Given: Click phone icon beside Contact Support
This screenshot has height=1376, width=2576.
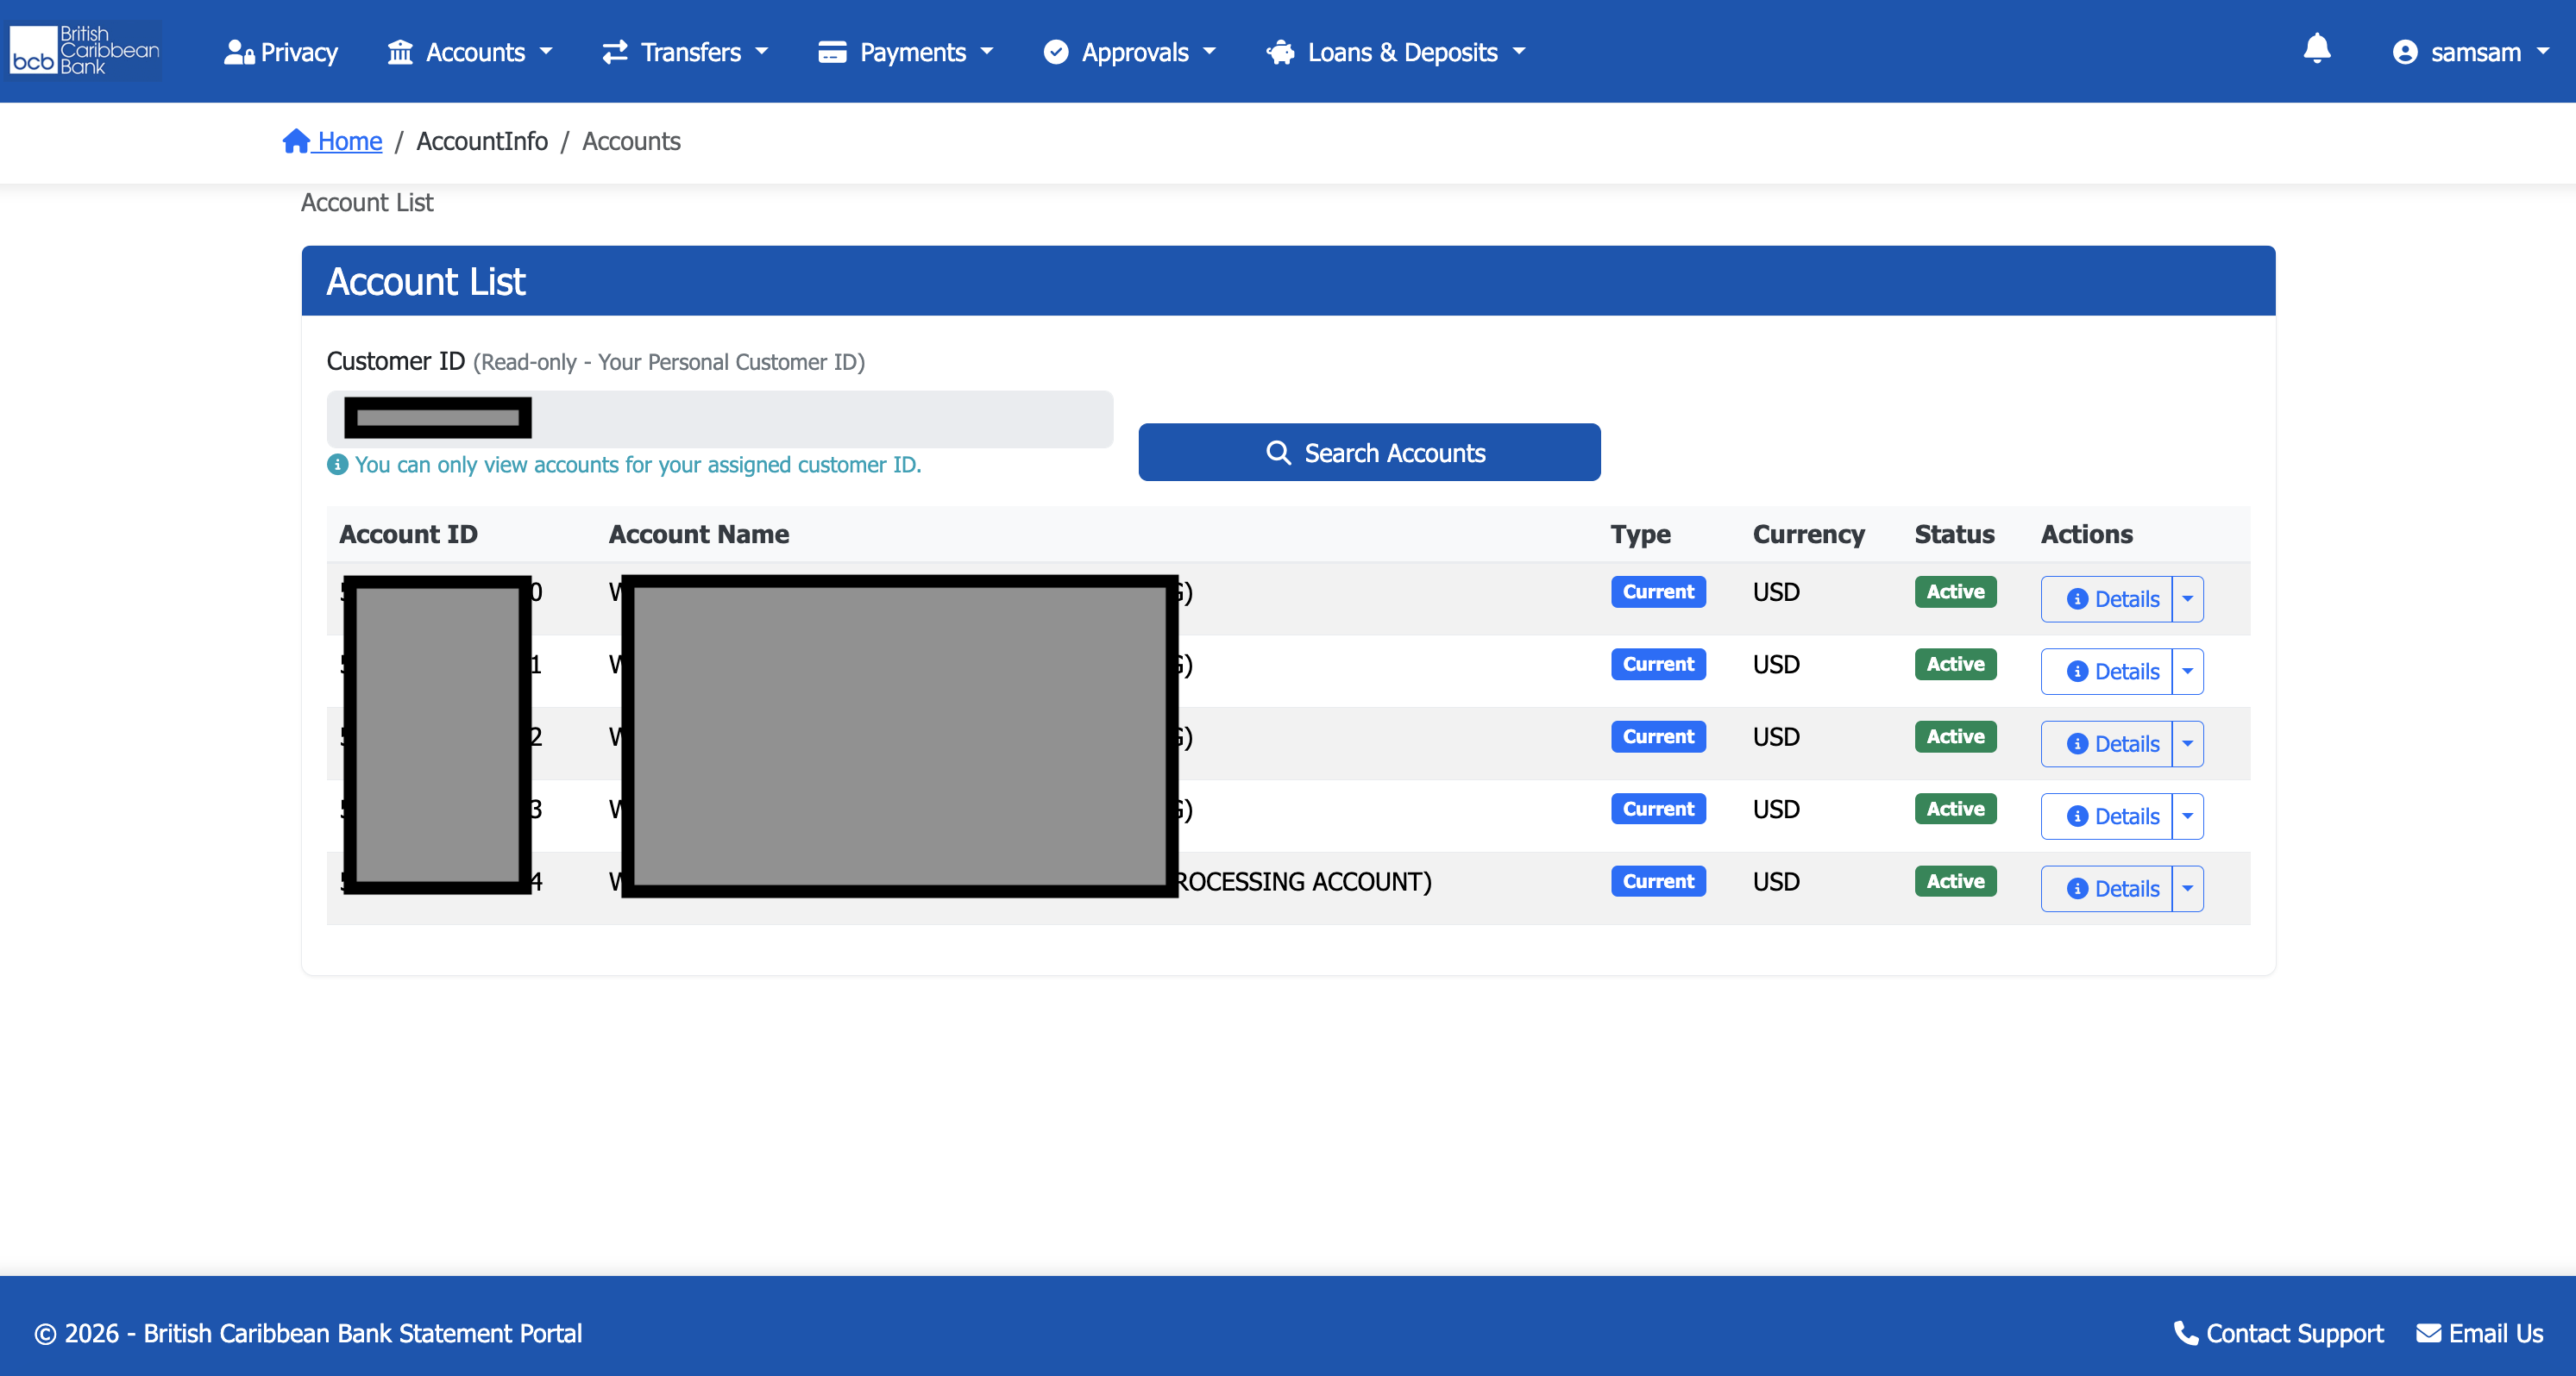Looking at the screenshot, I should 2186,1333.
